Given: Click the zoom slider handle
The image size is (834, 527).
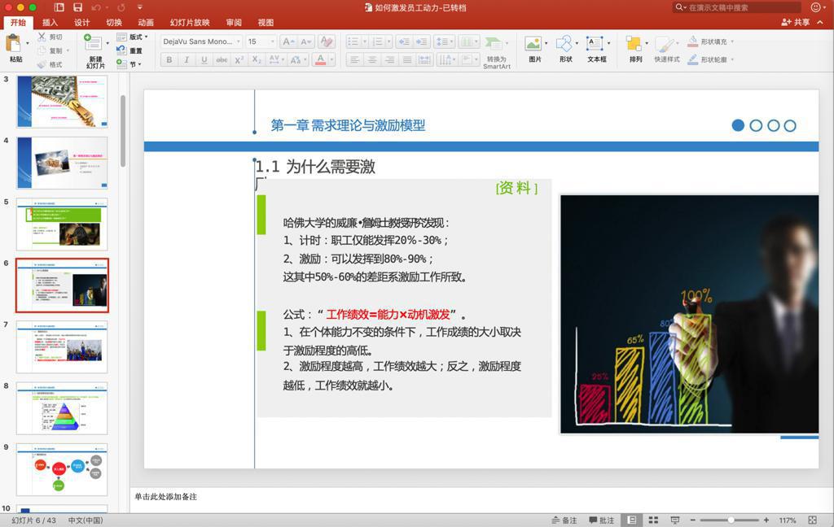Looking at the screenshot, I should point(731,520).
